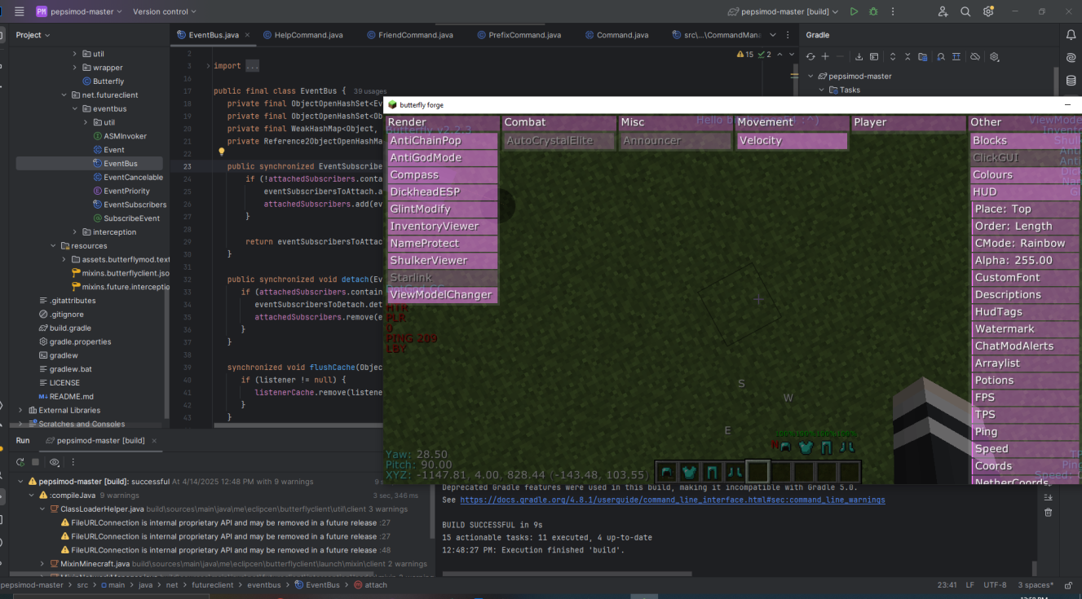Expand the folded import block
This screenshot has width=1082, height=599.
[208, 66]
